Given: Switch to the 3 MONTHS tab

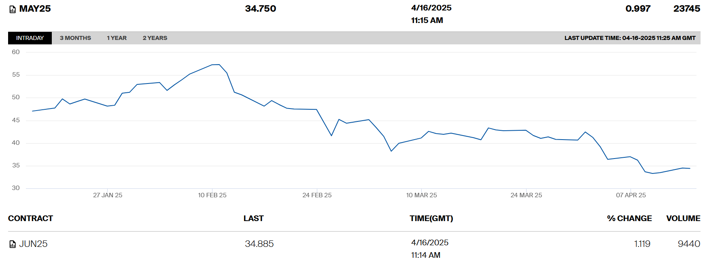Looking at the screenshot, I should click(x=75, y=38).
